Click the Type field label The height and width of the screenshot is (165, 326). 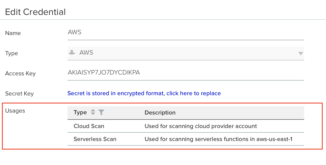11,54
